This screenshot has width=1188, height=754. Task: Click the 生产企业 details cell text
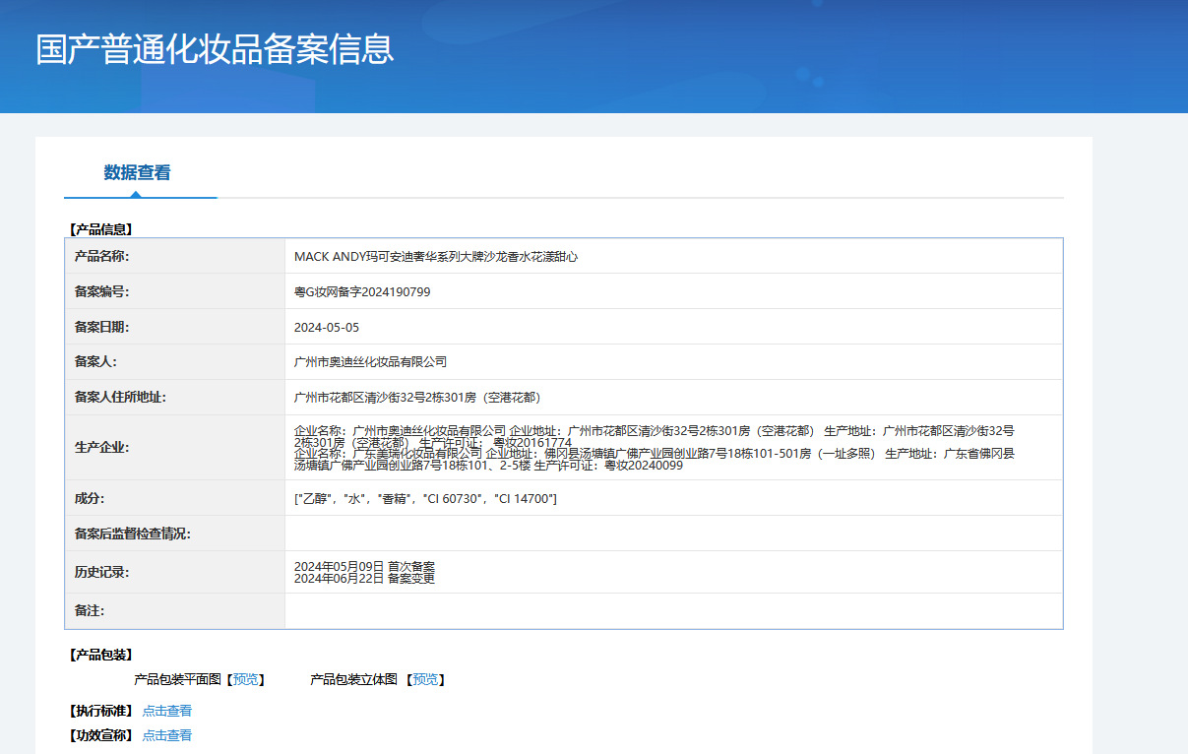click(x=655, y=448)
